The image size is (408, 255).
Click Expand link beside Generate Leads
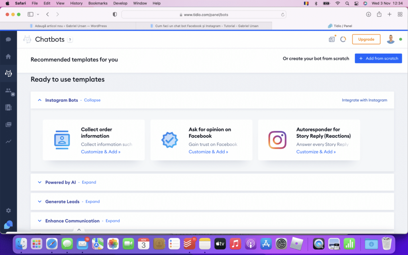(92, 201)
